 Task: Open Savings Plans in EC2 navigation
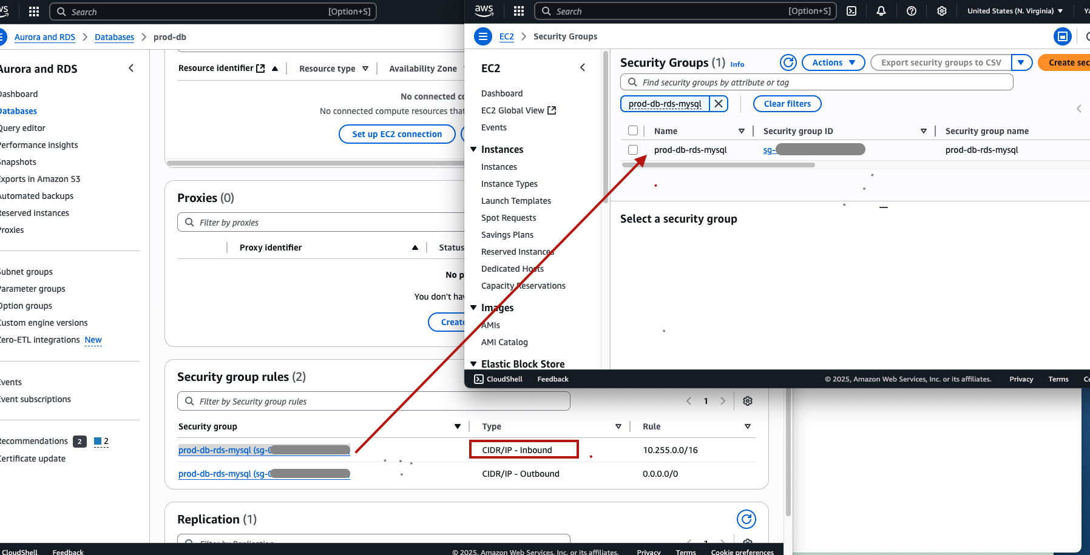[x=507, y=235]
